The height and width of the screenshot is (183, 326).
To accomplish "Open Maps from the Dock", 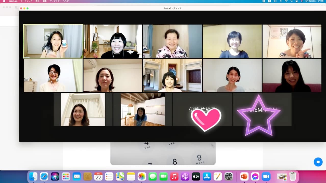I will coord(120,176).
